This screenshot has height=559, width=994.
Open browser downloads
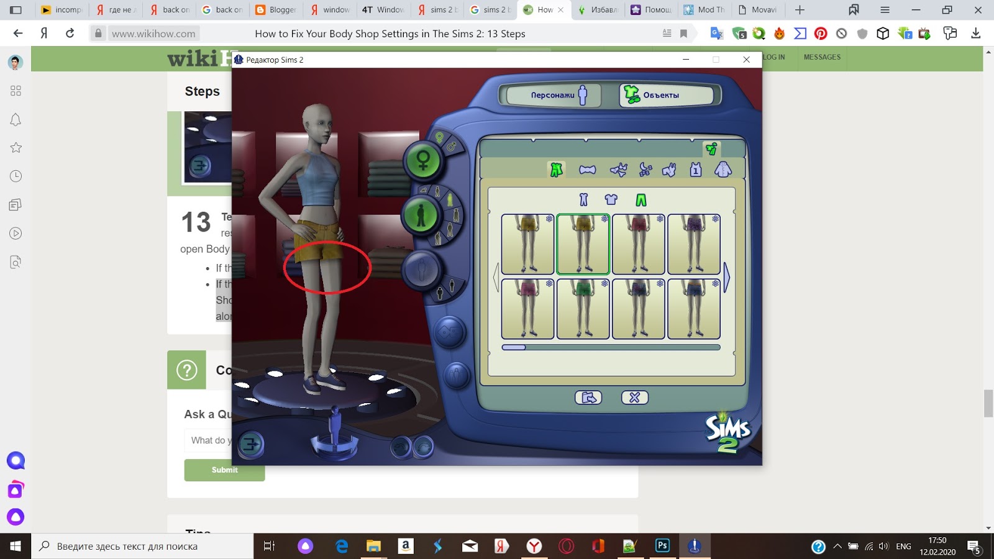click(x=975, y=34)
